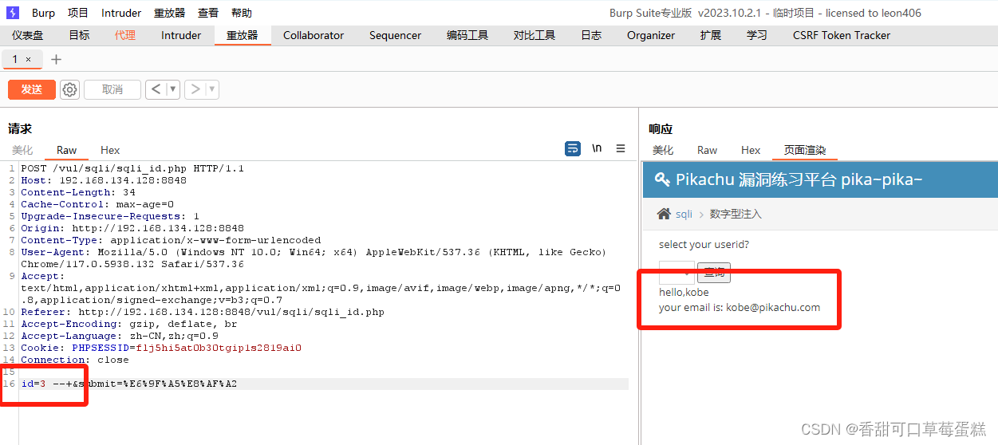The height and width of the screenshot is (445, 998).
Task: Close Repeater tab 1 with its x
Action: tap(29, 60)
